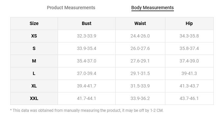
Task: Click the M hip value 37.4-39.0
Action: (x=189, y=61)
